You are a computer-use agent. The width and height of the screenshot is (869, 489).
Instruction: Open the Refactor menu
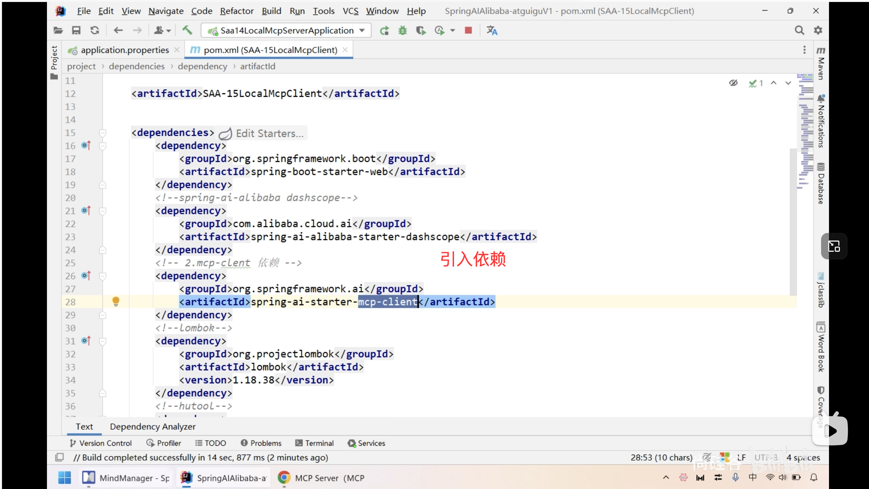tap(236, 11)
